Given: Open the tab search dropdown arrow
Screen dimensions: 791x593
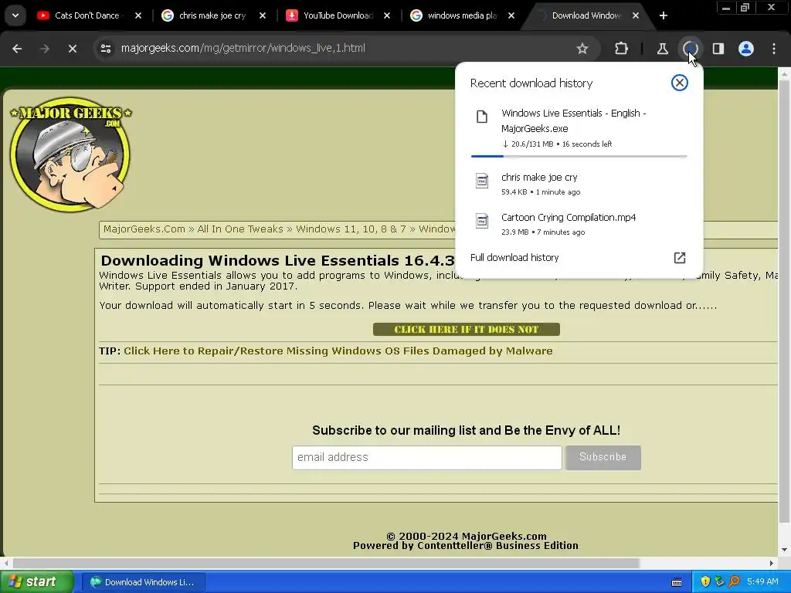Looking at the screenshot, I should tap(15, 15).
